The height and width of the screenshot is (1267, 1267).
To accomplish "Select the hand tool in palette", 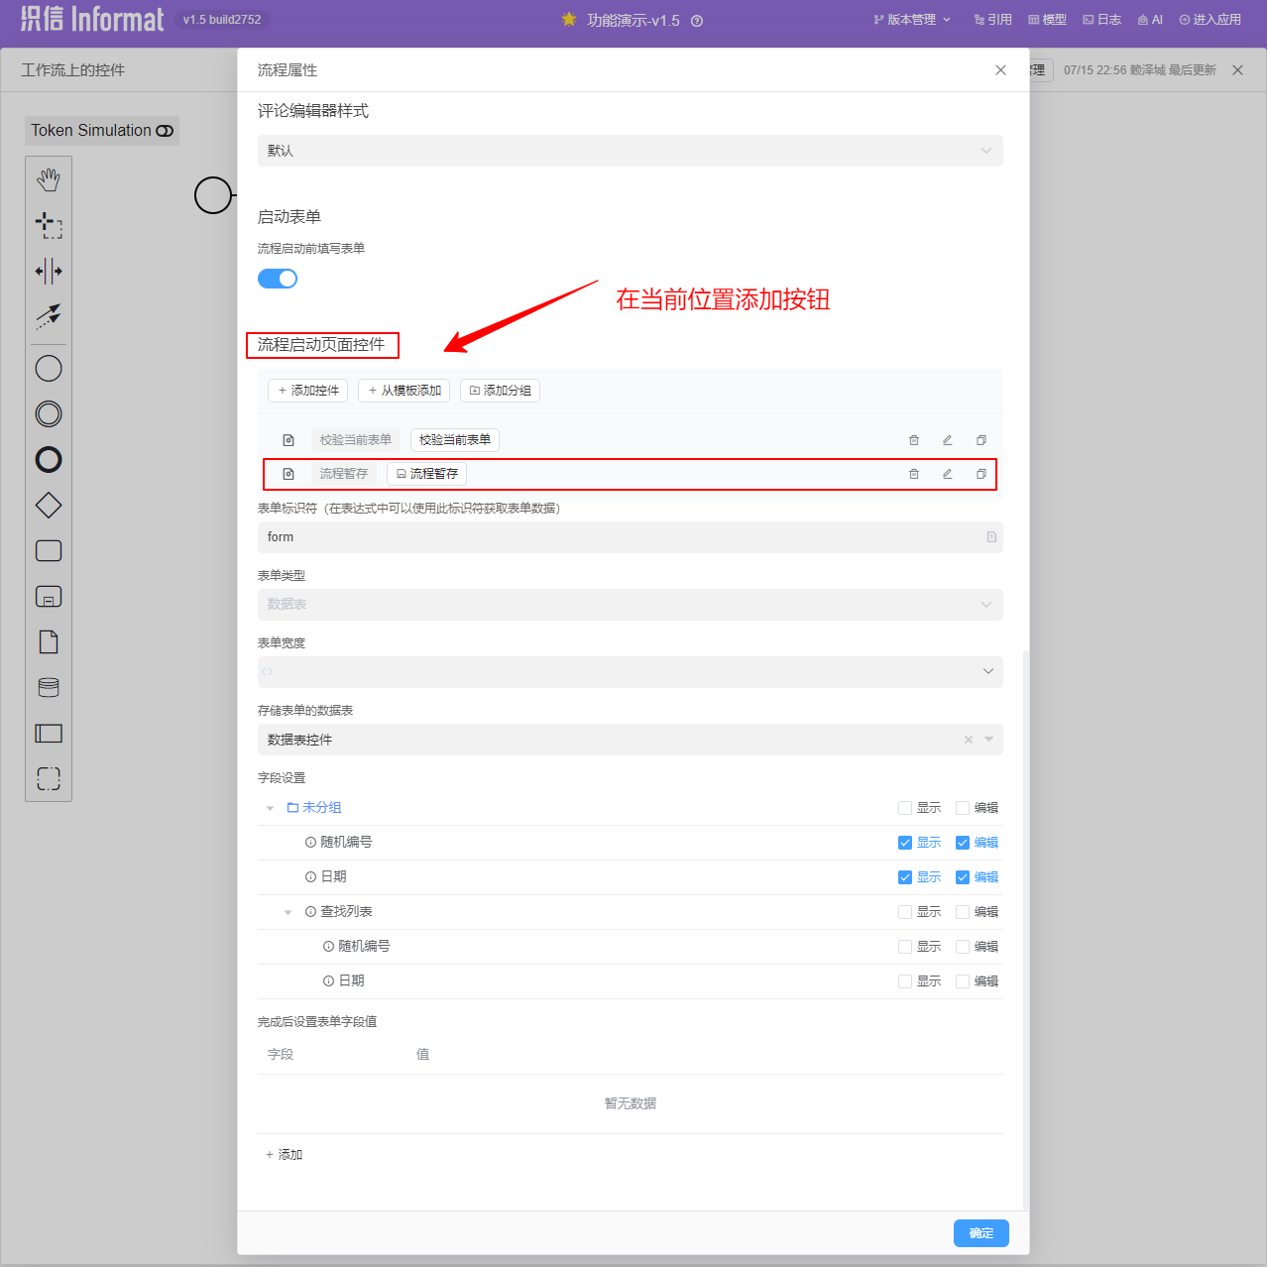I will coord(49,179).
